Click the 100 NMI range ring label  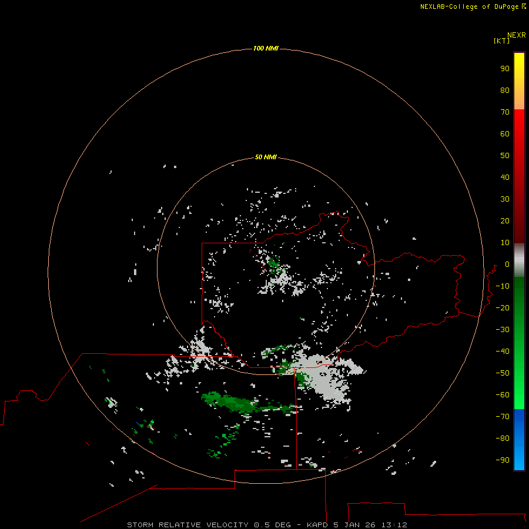pyautogui.click(x=266, y=49)
